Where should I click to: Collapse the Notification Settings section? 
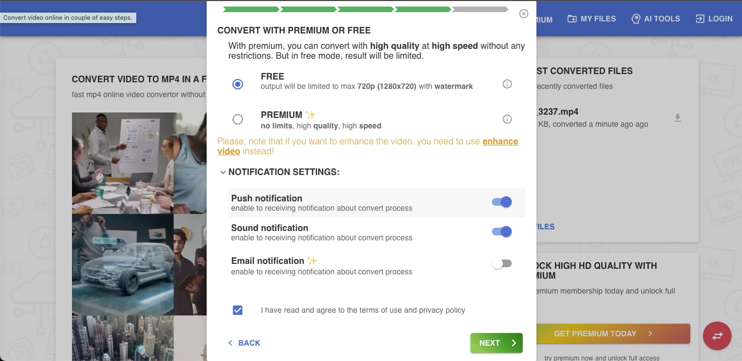pyautogui.click(x=223, y=172)
